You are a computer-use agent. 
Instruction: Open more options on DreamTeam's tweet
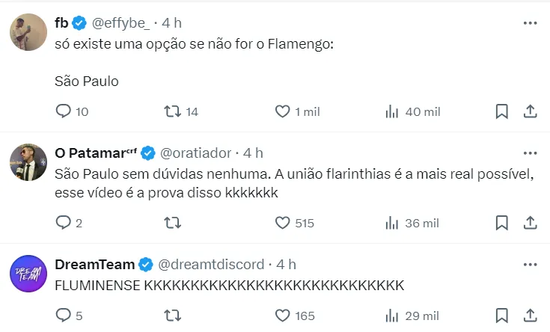click(530, 265)
